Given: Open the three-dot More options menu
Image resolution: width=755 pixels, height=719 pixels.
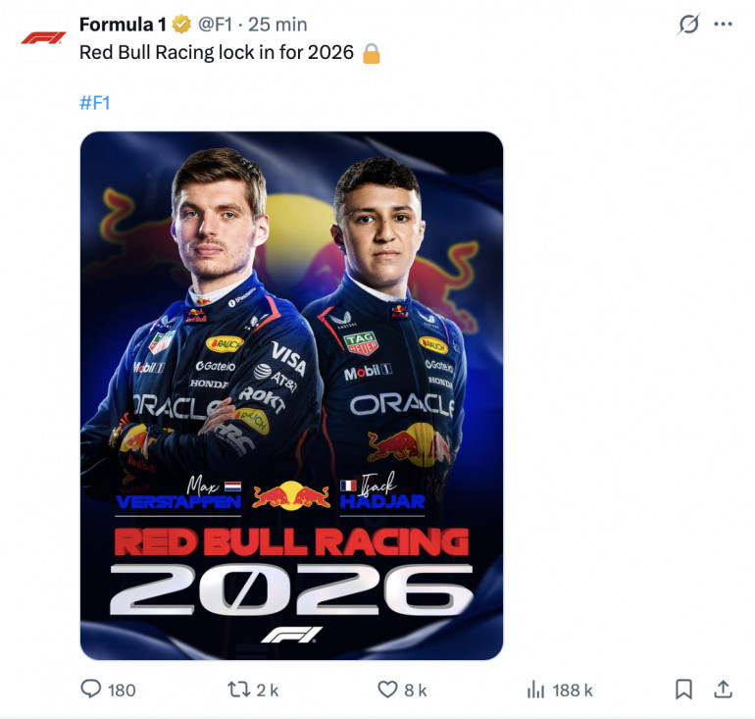Looking at the screenshot, I should [724, 25].
